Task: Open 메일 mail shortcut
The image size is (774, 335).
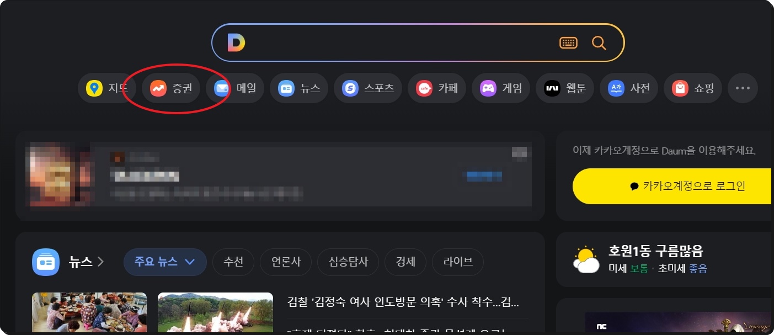Action: pyautogui.click(x=235, y=88)
